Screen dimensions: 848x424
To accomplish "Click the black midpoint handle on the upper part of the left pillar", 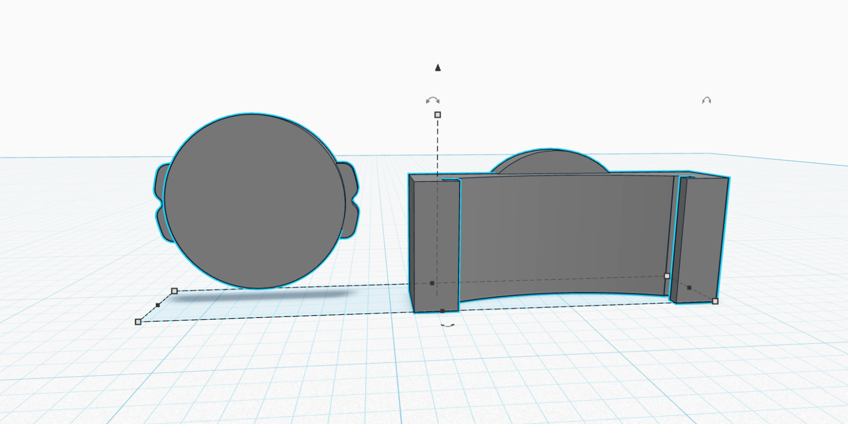I will click(x=432, y=284).
